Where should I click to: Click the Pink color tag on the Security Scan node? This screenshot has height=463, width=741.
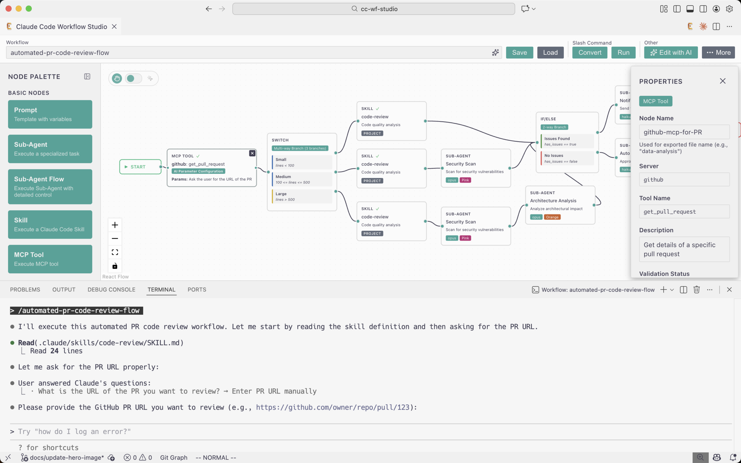click(465, 180)
